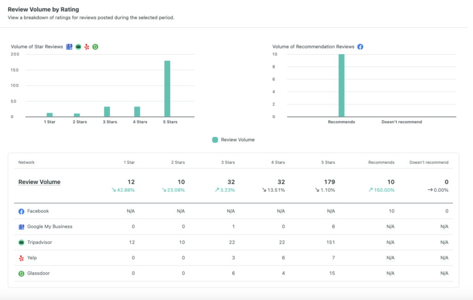Viewport: 473px width, 300px height.
Task: Toggle the Review Volume legend swatch
Action: tap(215, 140)
